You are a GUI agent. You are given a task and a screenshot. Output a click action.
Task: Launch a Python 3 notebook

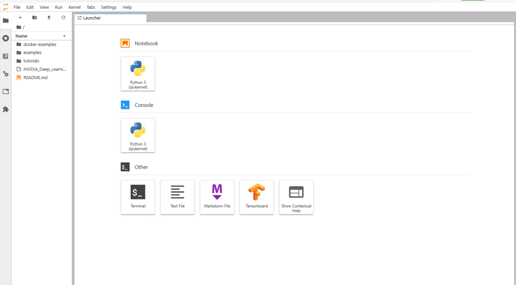[138, 74]
